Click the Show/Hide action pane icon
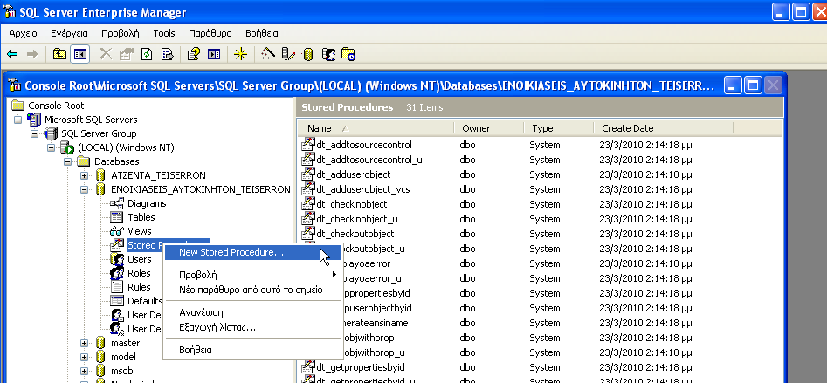827x383 pixels. 214,54
